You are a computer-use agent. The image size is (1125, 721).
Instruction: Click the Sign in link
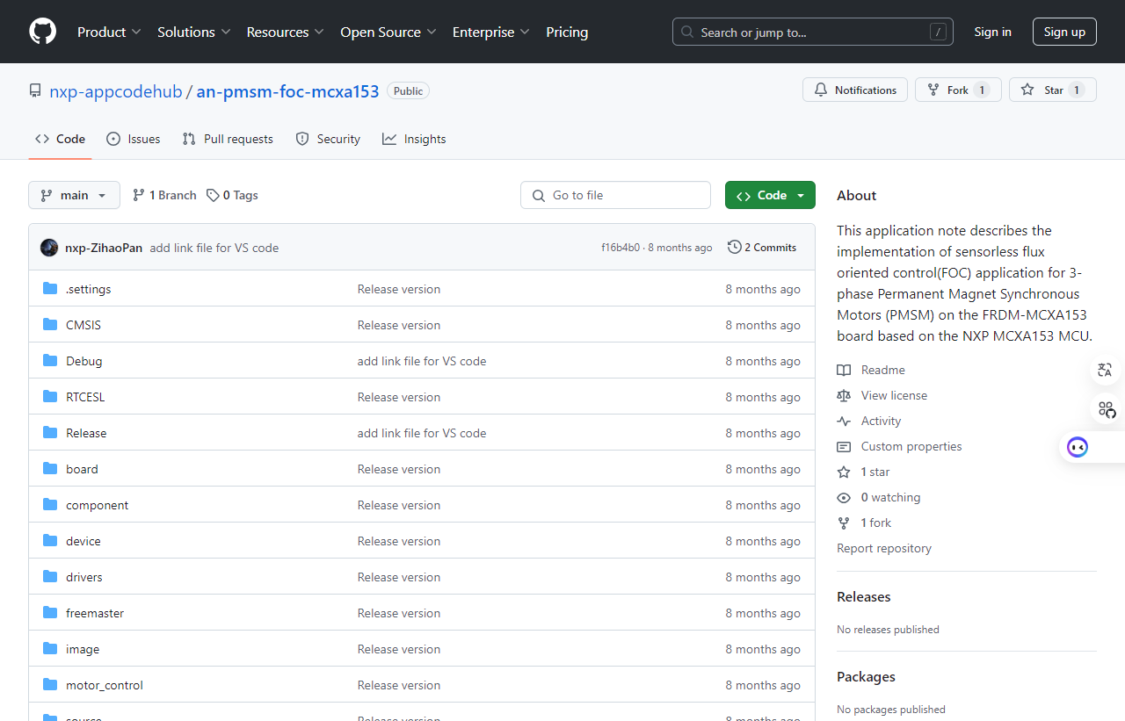coord(992,32)
